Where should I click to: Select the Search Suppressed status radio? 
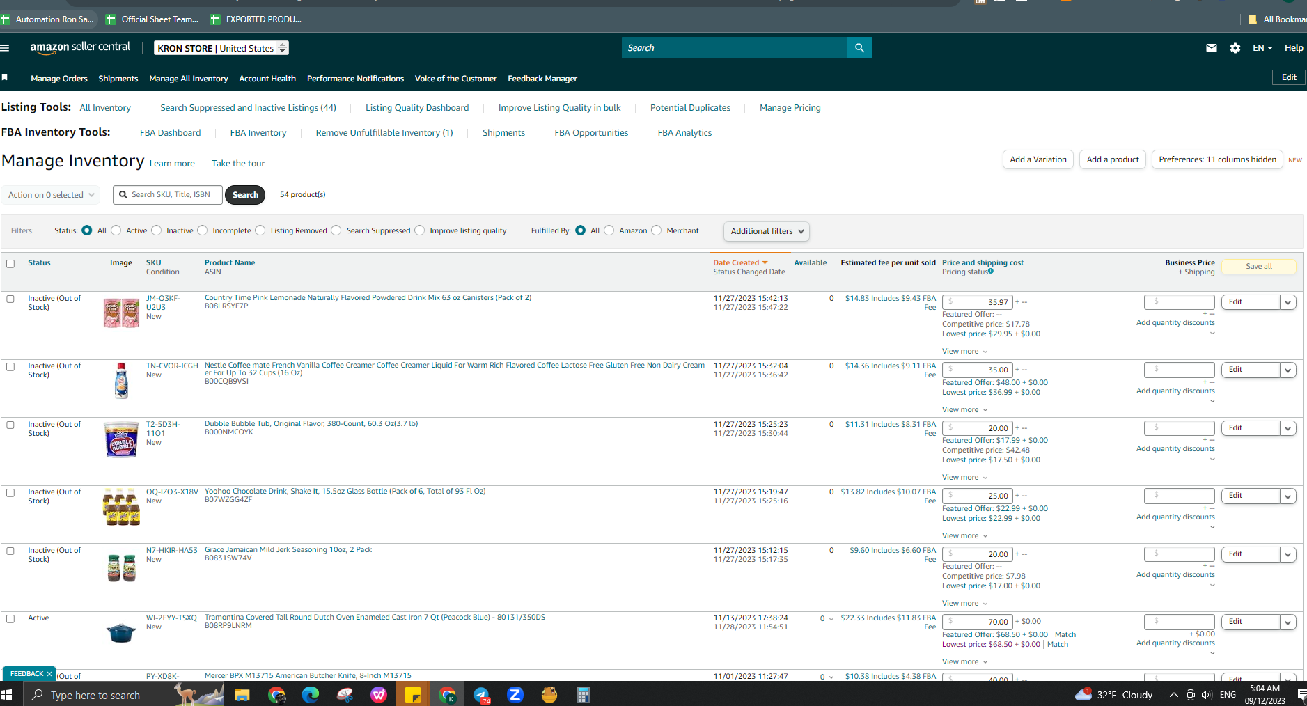(x=336, y=230)
